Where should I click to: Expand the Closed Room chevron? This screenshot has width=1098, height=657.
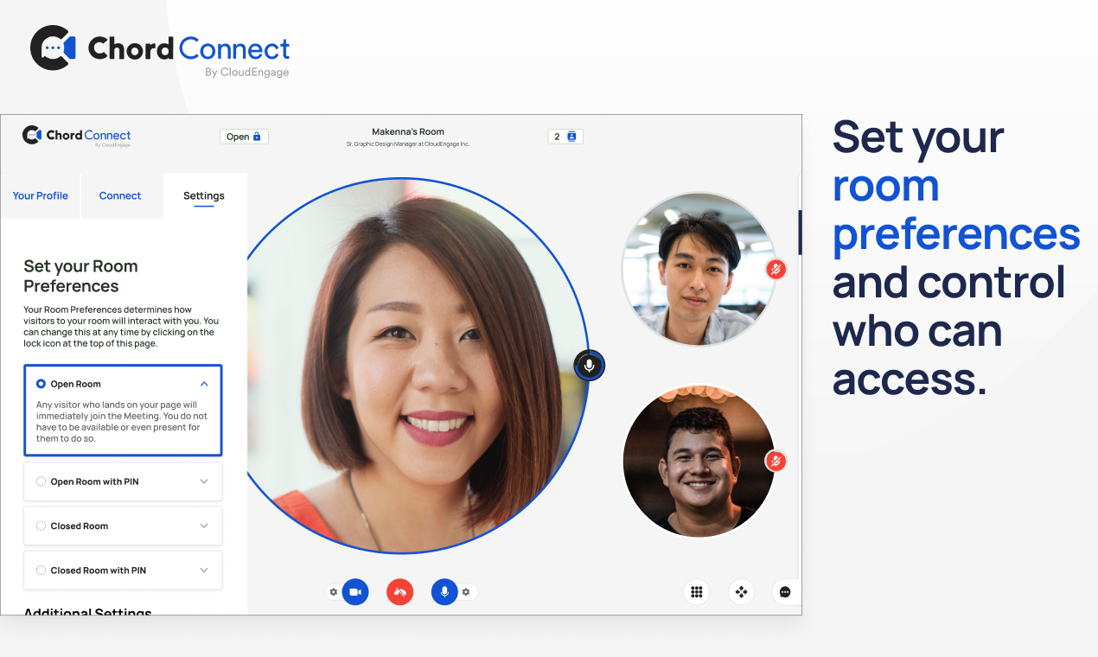(x=204, y=526)
